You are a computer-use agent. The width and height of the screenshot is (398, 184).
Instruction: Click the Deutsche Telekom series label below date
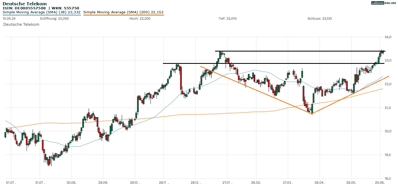pyautogui.click(x=21, y=24)
